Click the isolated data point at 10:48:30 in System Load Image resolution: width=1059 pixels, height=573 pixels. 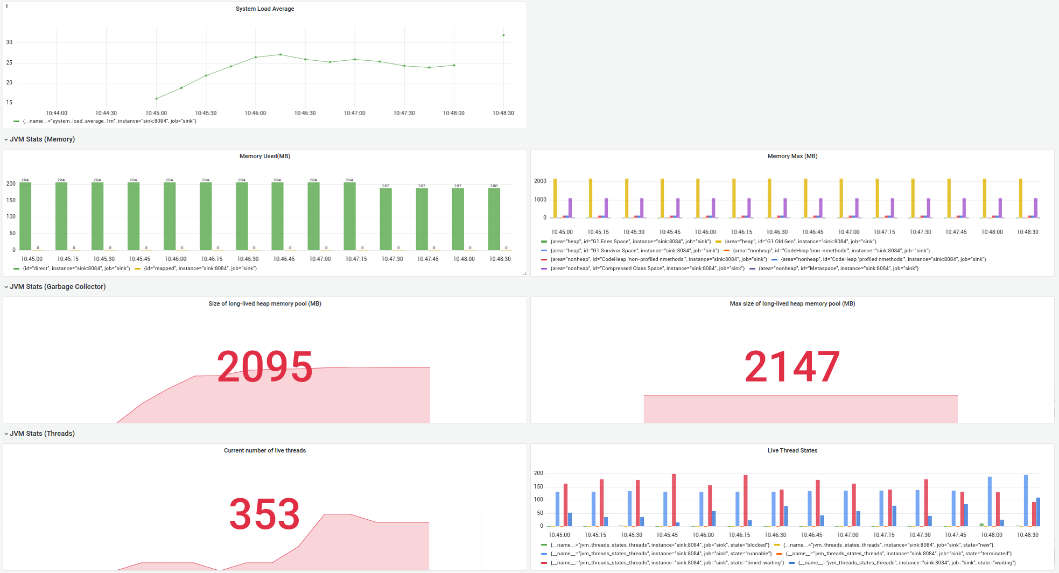[503, 35]
